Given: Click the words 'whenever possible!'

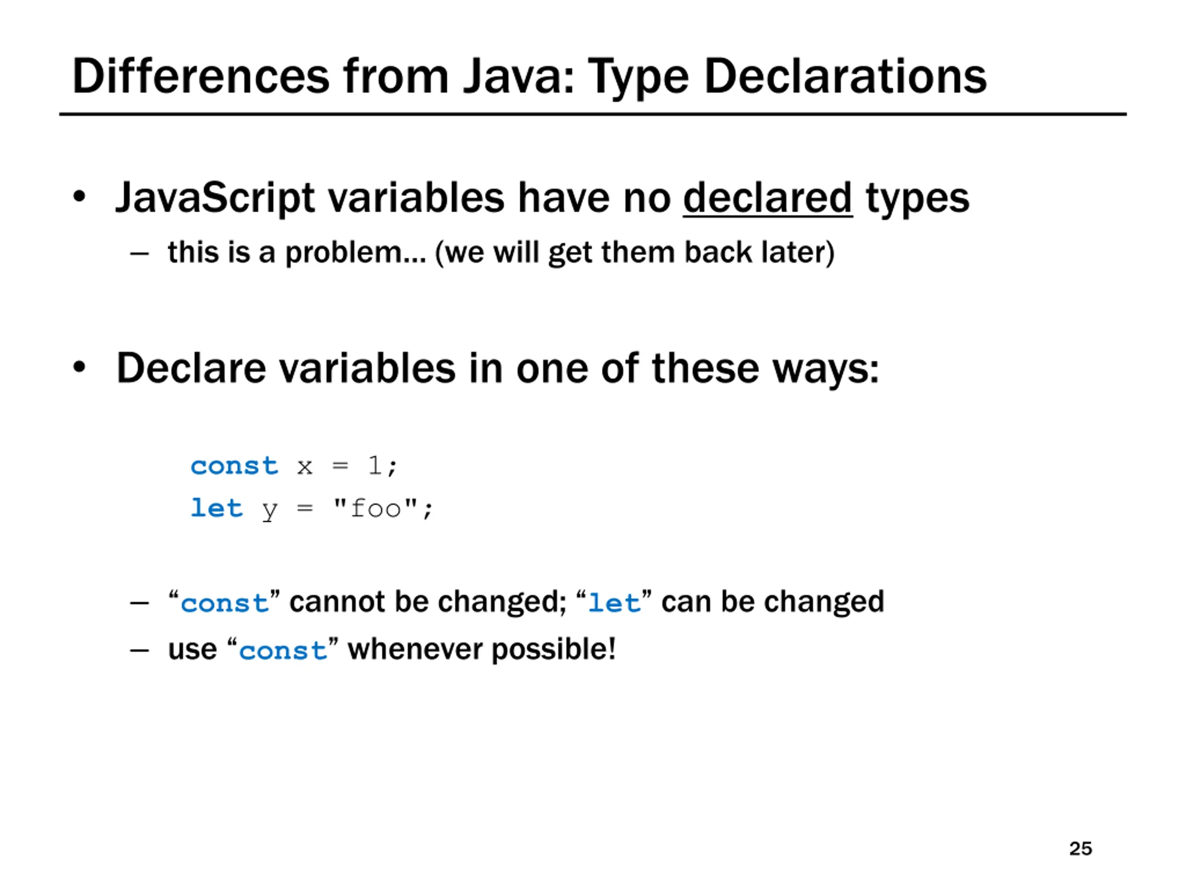Looking at the screenshot, I should (x=481, y=650).
